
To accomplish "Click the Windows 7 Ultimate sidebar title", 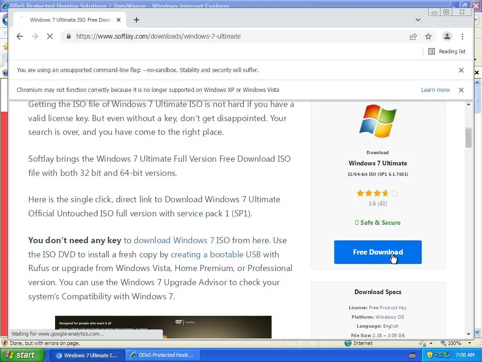I will coord(378,163).
